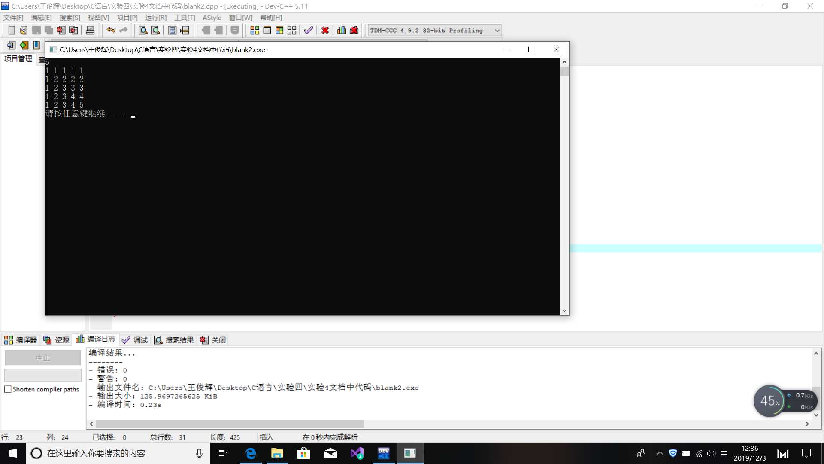Switch to the 项目管理 sidebar tab
The width and height of the screenshot is (824, 464).
click(x=18, y=59)
